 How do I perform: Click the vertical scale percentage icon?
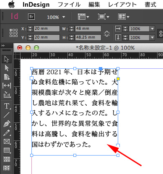[118, 37]
